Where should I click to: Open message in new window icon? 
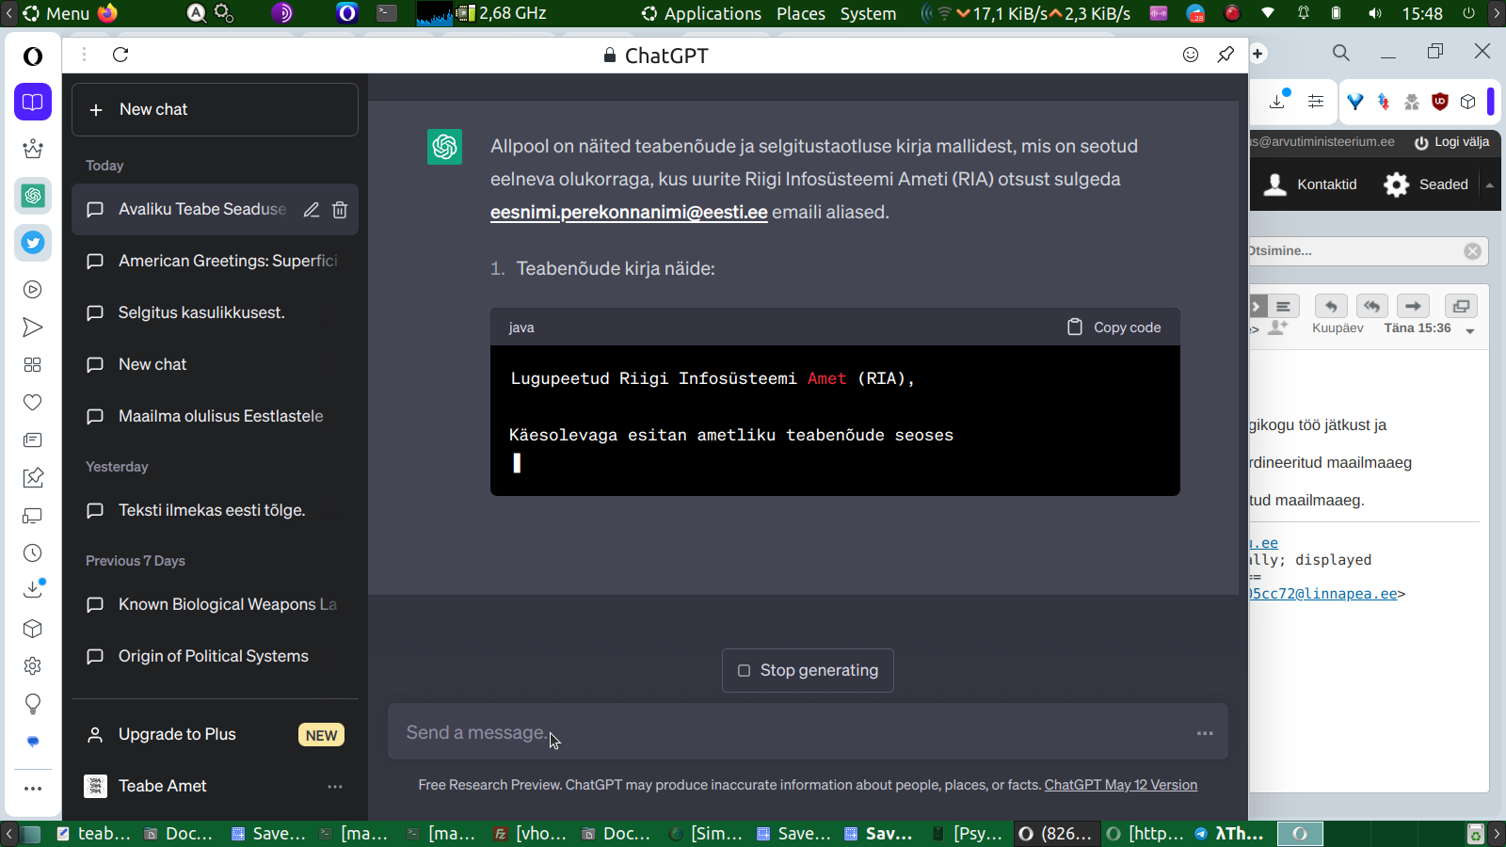[x=1461, y=306]
